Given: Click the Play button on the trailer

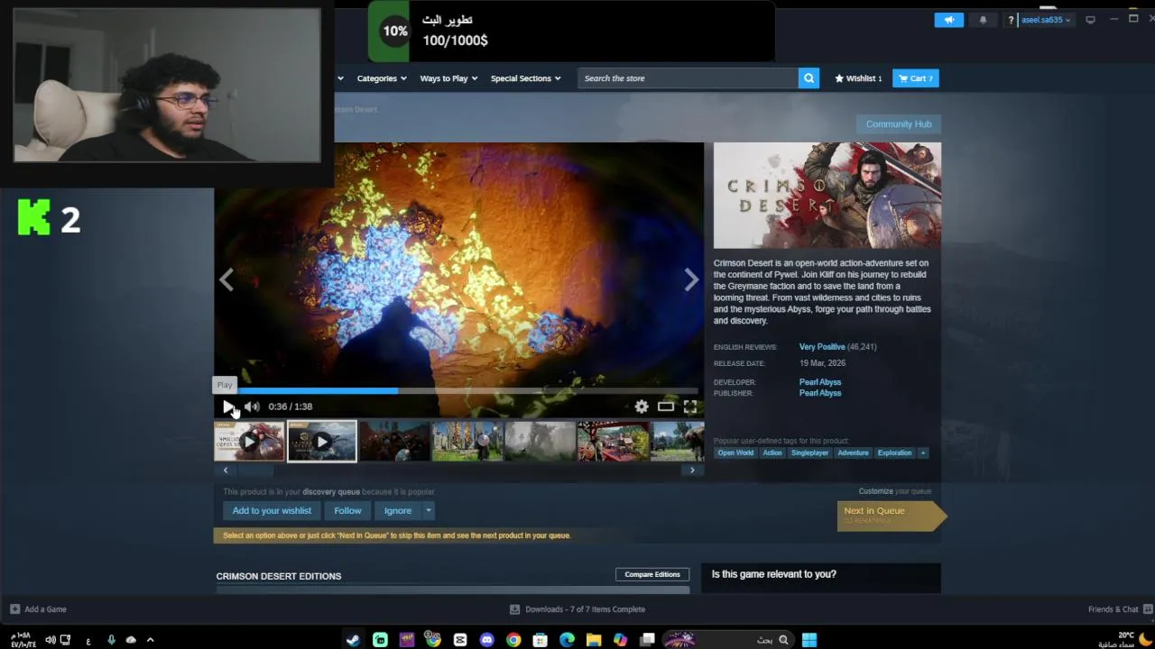Looking at the screenshot, I should point(228,407).
